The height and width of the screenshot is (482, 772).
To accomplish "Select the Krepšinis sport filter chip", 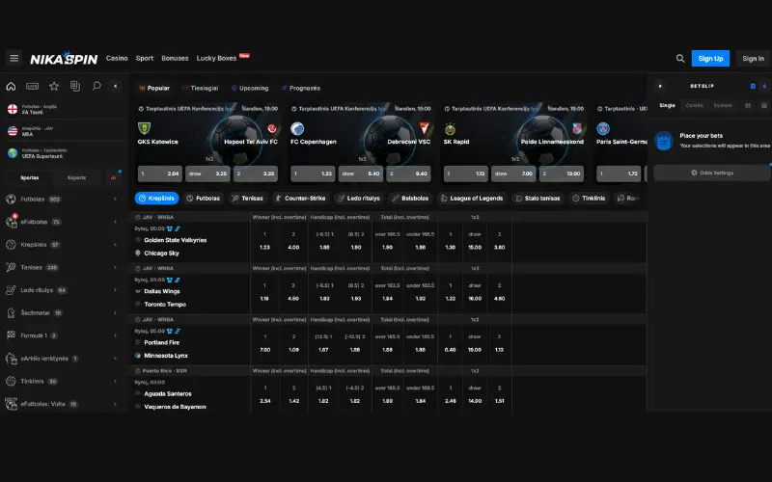I will click(x=156, y=199).
